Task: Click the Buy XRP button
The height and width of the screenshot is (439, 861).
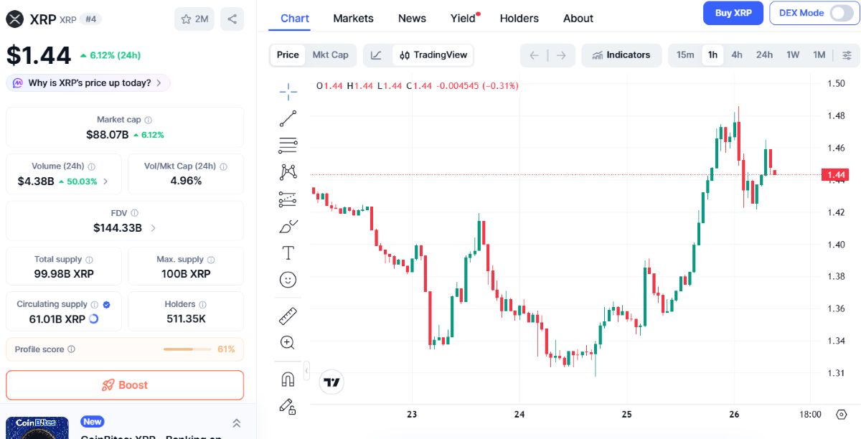Action: tap(733, 13)
